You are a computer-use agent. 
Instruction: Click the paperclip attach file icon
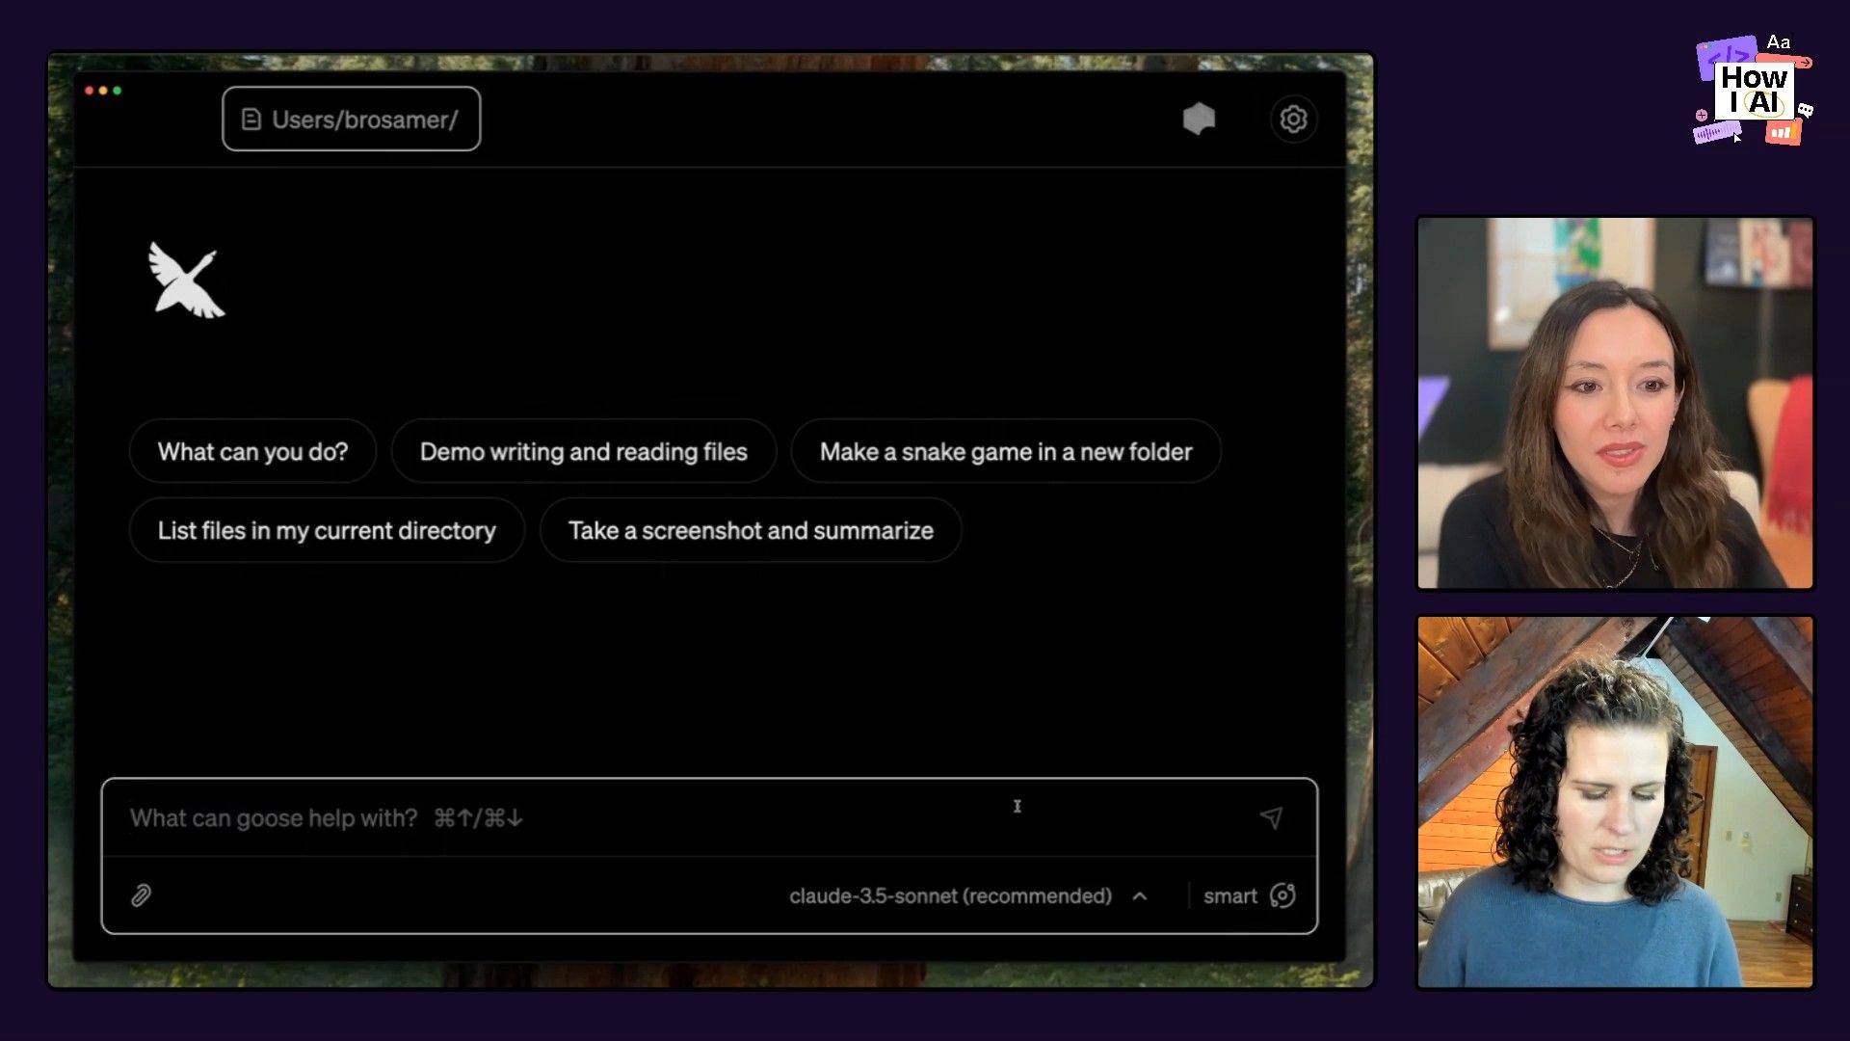[x=141, y=895]
